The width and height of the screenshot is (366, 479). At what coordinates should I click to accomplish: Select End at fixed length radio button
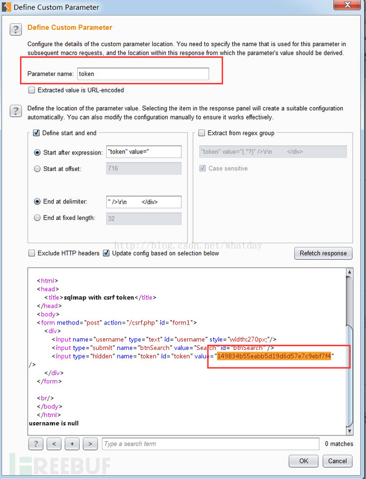tap(37, 218)
